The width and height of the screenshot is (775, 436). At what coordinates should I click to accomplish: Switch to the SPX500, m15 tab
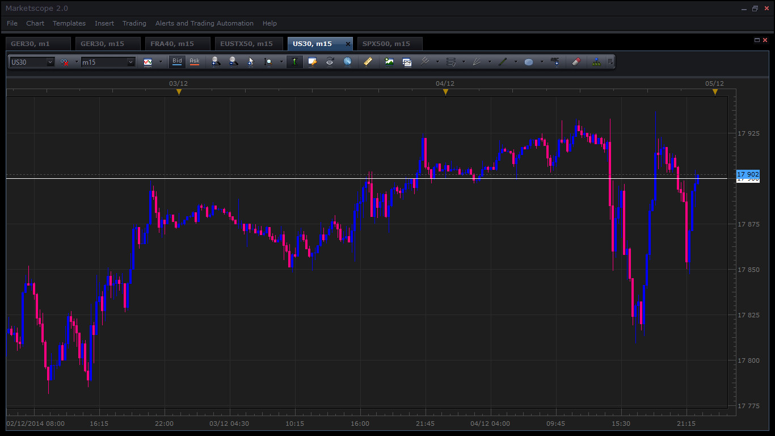tap(386, 44)
